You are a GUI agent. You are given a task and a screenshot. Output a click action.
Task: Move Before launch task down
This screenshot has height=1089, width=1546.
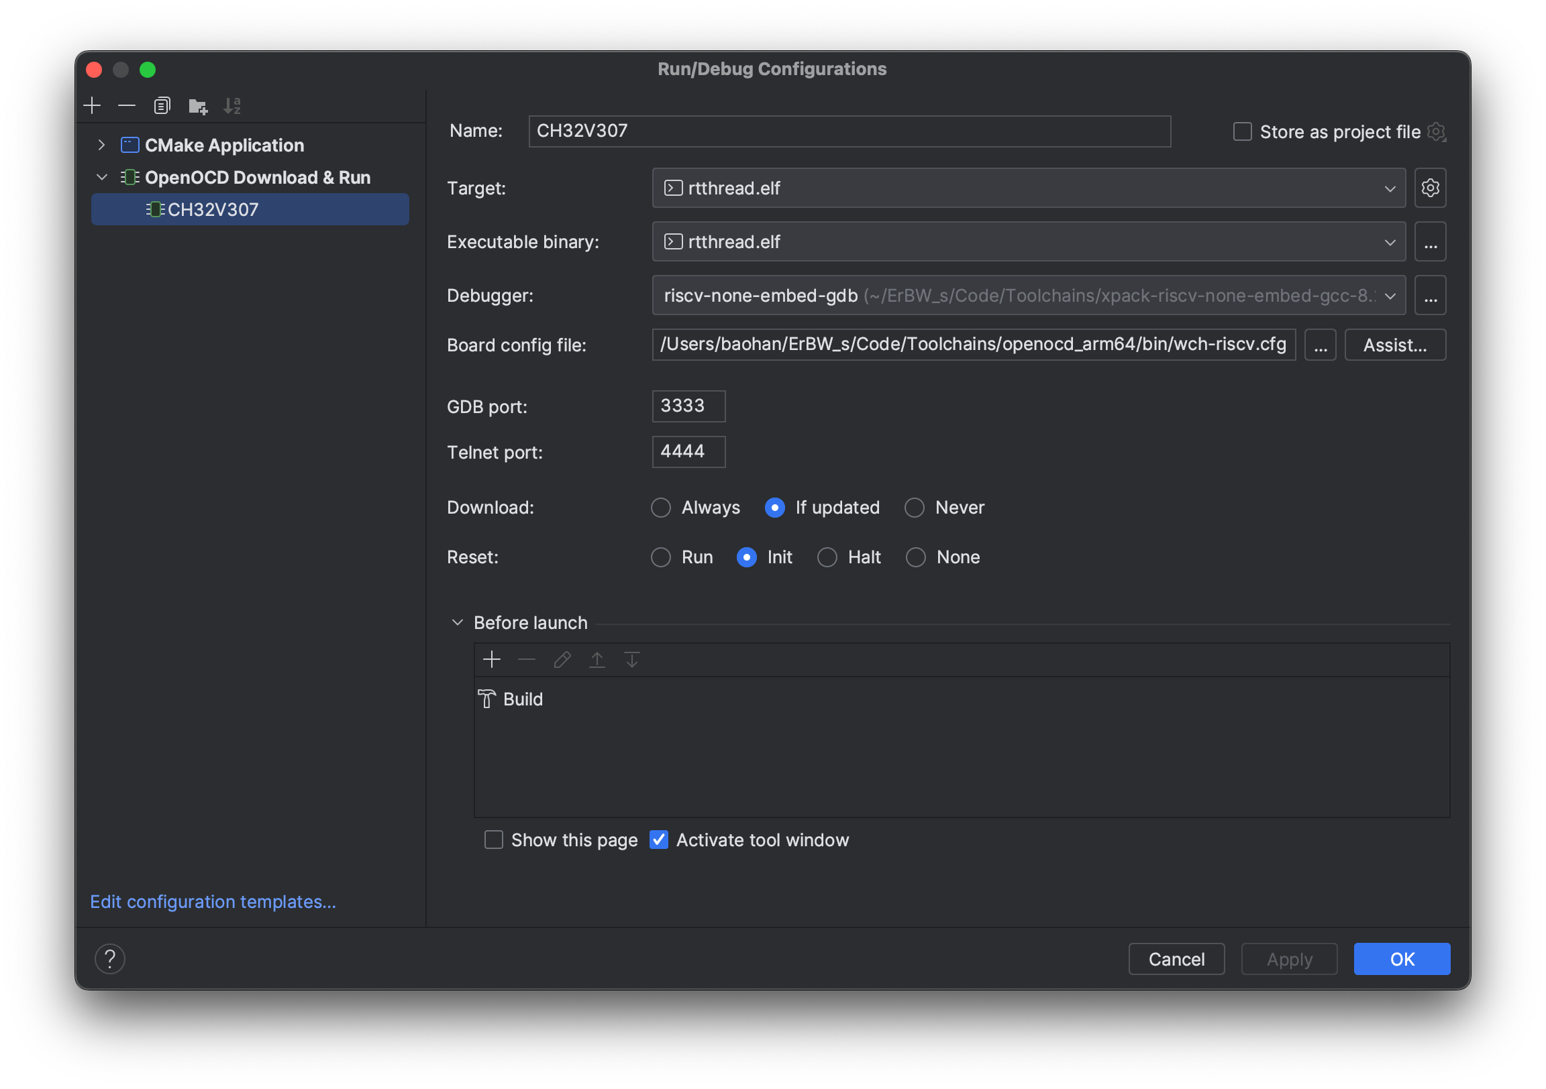[631, 661]
